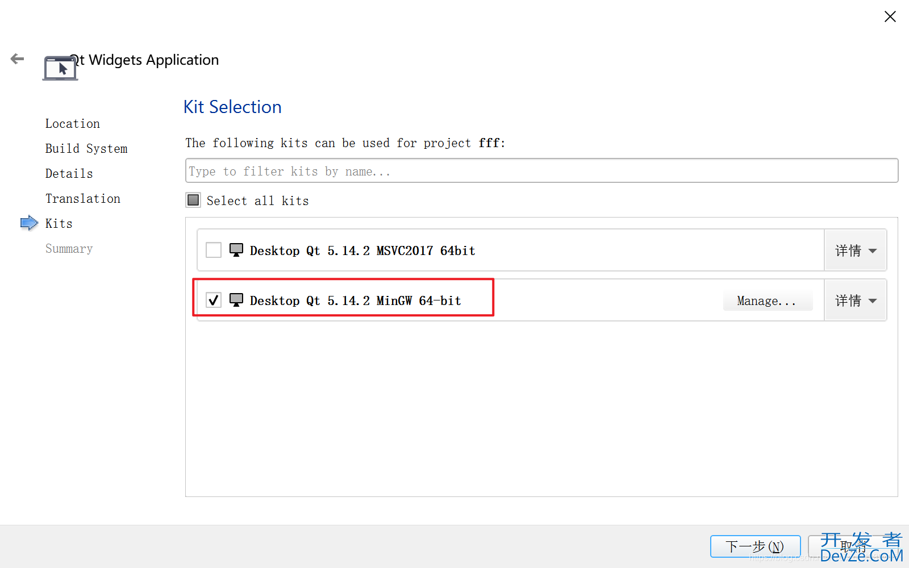The width and height of the screenshot is (909, 568).
Task: Click the Select all kits label
Action: pos(258,201)
